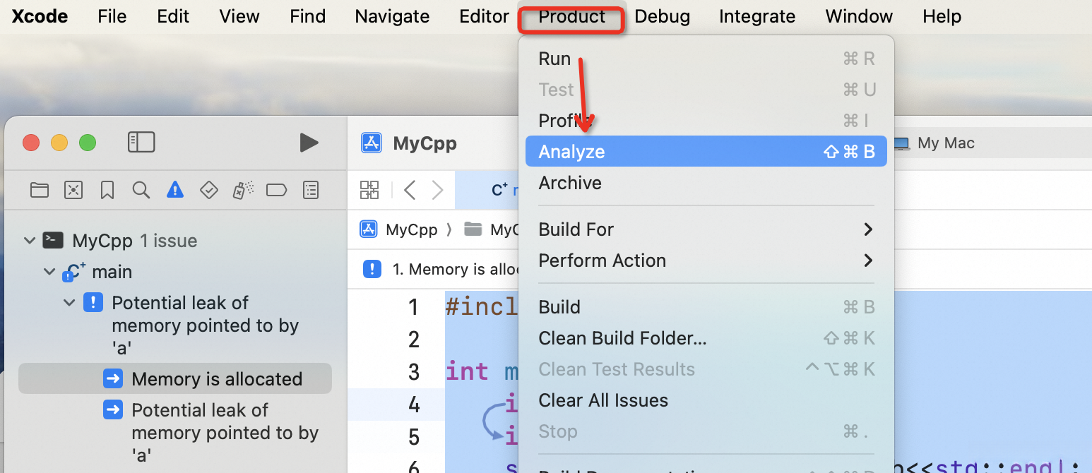Collapse the main file issue group

click(x=49, y=272)
